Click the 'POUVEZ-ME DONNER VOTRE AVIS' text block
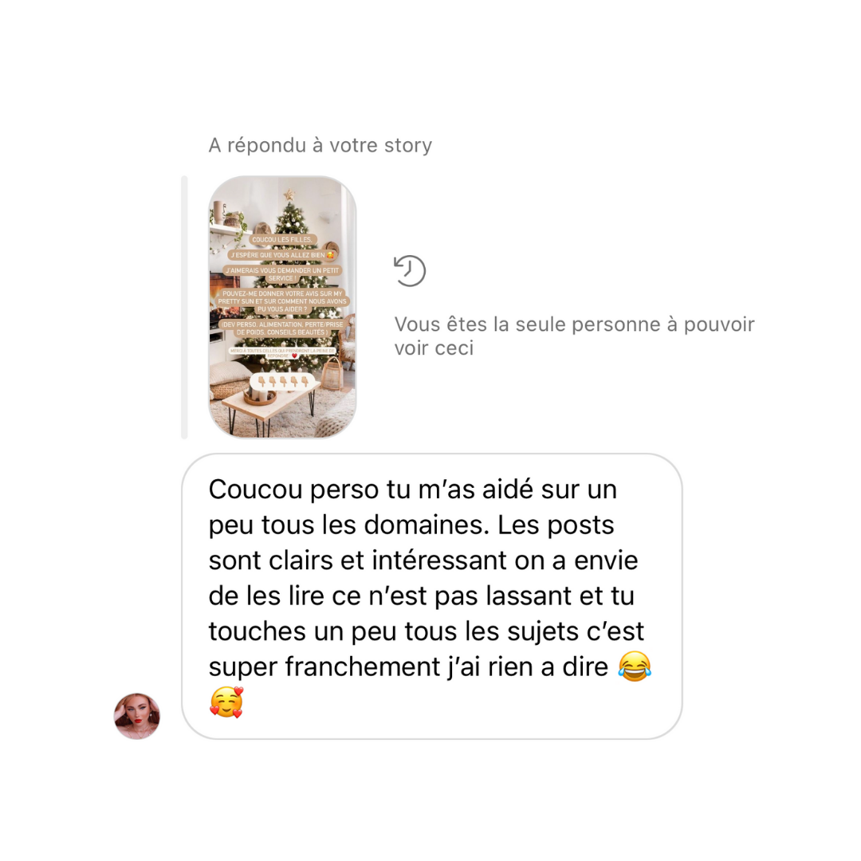 282,301
